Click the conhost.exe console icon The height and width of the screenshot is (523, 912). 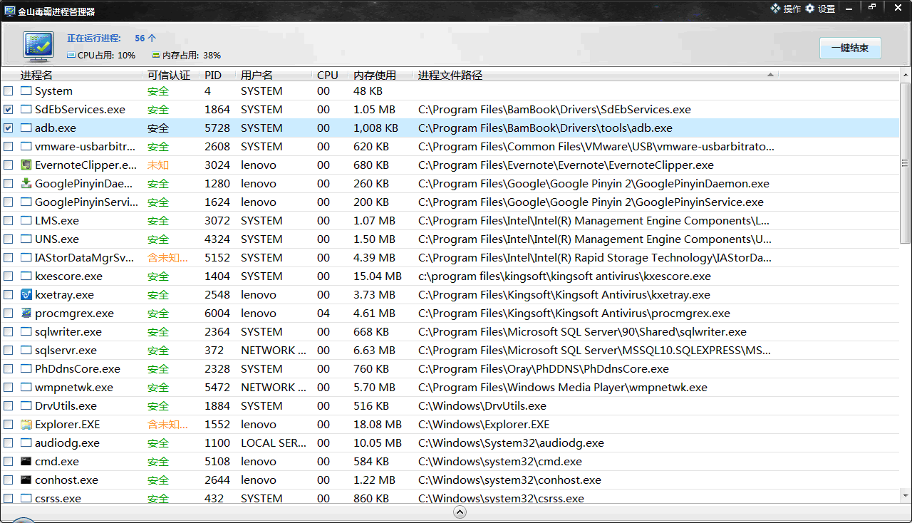click(x=26, y=480)
